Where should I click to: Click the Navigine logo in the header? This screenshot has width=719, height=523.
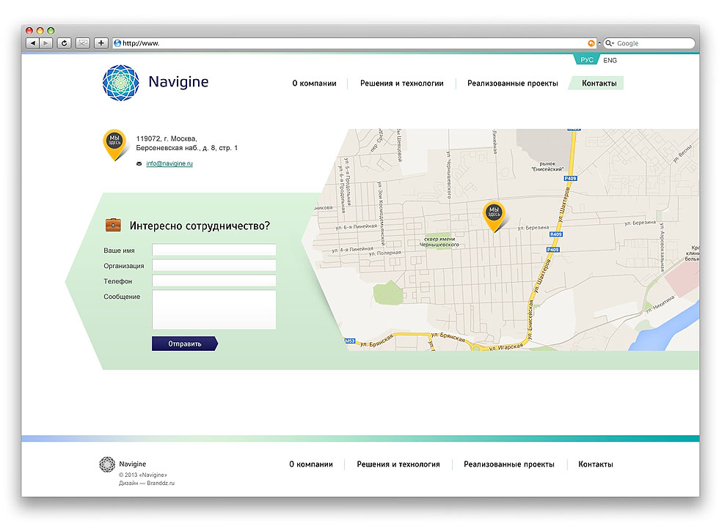(120, 83)
